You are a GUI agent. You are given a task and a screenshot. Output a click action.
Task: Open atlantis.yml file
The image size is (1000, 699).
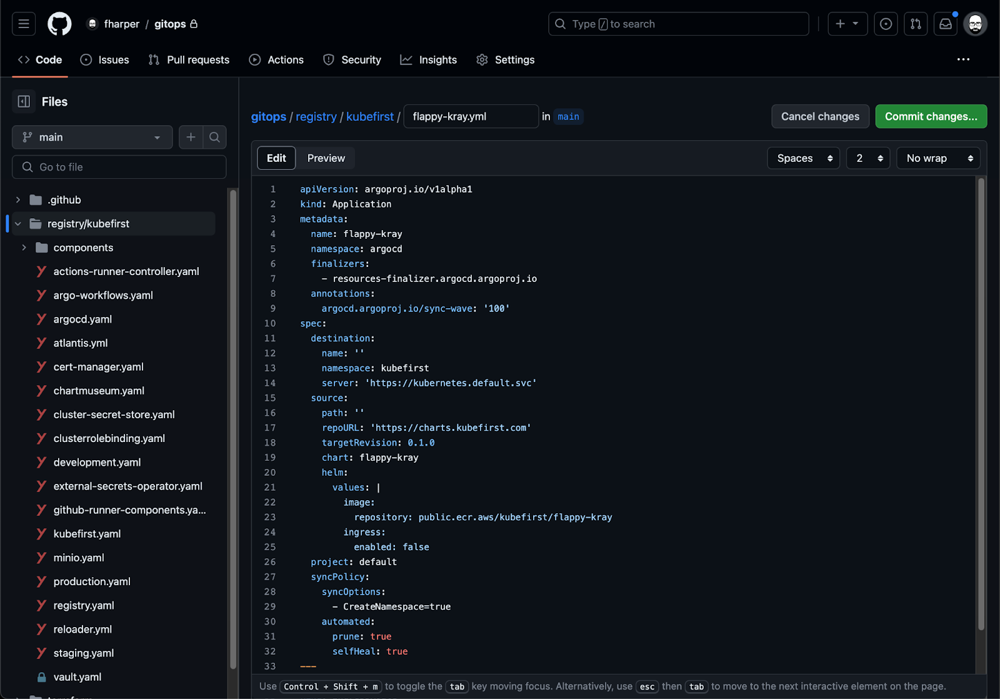pyautogui.click(x=81, y=343)
